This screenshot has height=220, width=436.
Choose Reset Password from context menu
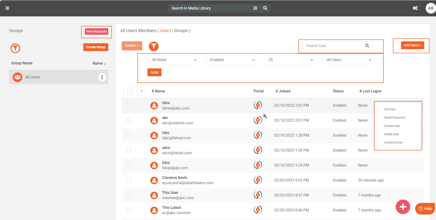(x=394, y=118)
